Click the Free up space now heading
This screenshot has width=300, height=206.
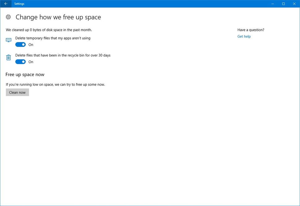tap(25, 74)
